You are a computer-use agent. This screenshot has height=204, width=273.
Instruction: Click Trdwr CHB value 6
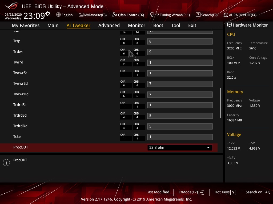click(x=139, y=53)
